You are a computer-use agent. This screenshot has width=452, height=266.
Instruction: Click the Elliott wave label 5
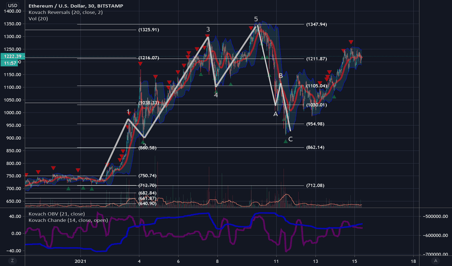tap(256, 19)
